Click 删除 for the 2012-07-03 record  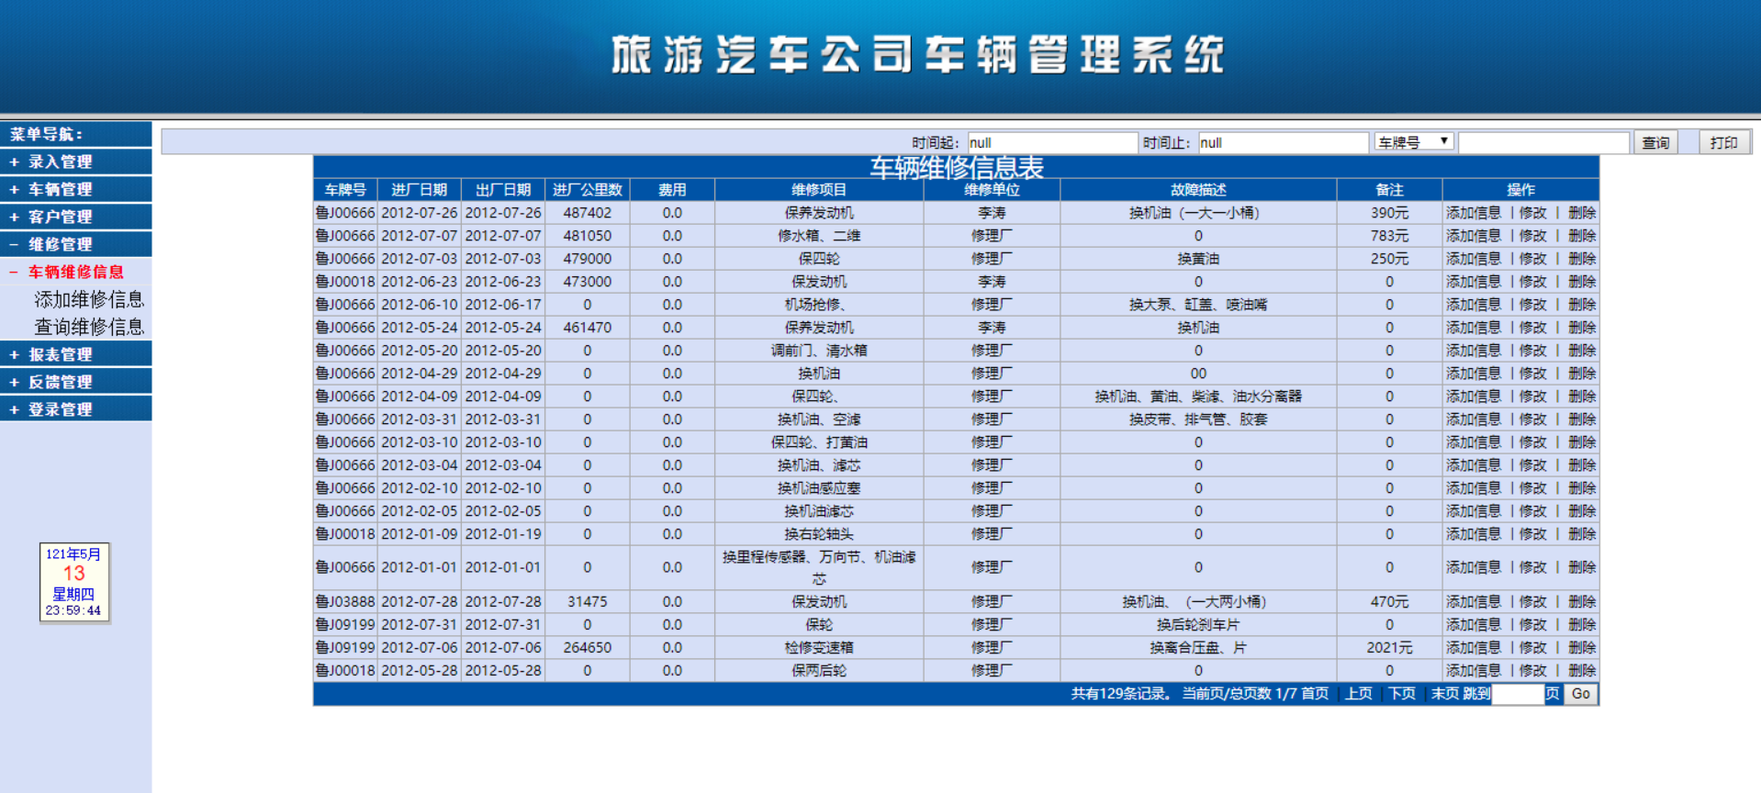pos(1582,259)
